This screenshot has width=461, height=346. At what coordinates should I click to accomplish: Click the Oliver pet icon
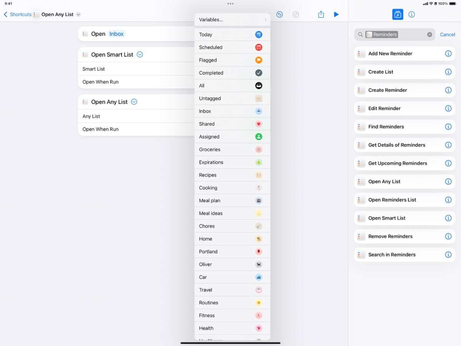[259, 264]
